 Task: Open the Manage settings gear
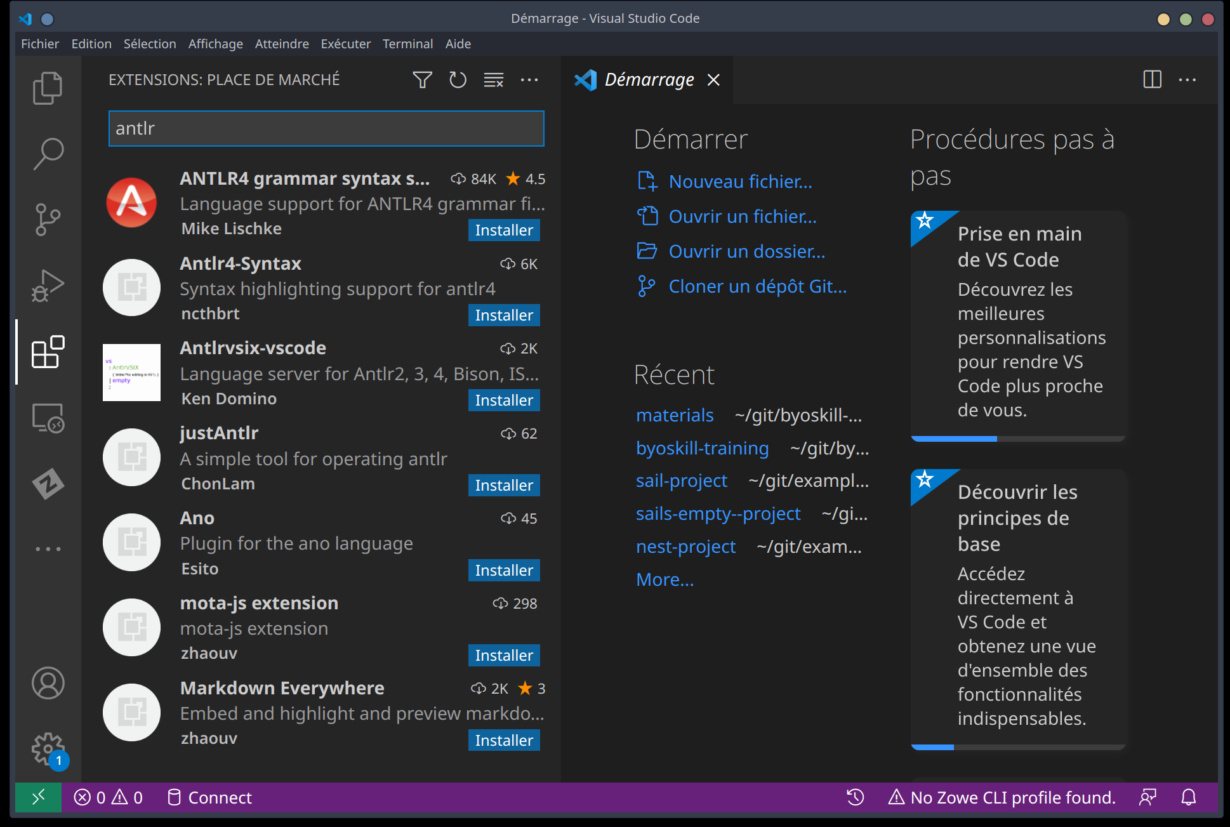pos(48,750)
